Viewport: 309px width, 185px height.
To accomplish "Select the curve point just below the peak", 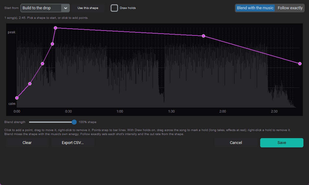I will [52, 44].
